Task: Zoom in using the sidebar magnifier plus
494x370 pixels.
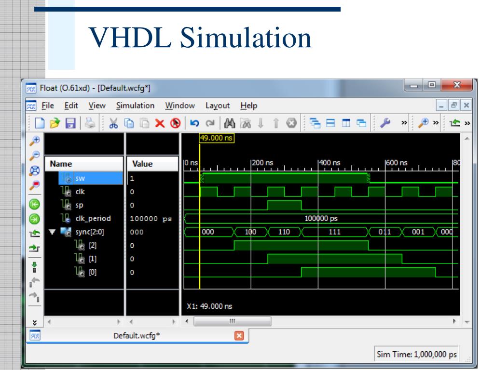Action: point(35,141)
